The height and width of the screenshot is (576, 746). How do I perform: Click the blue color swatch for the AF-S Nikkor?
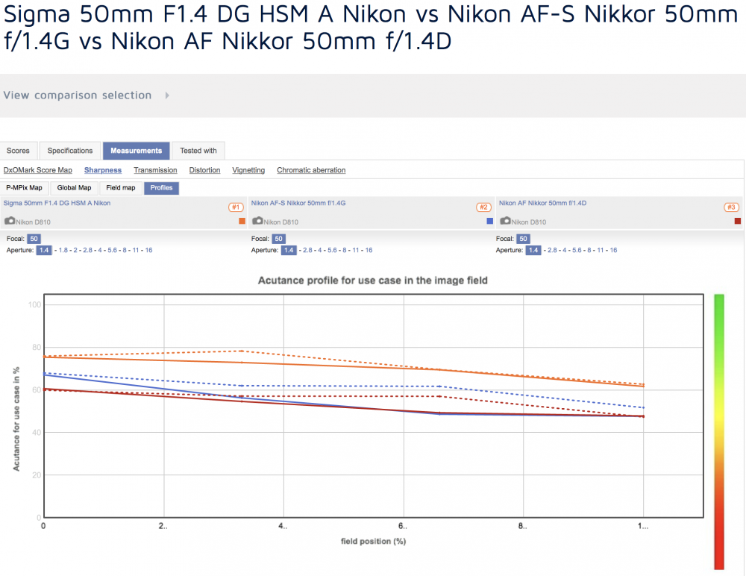[x=490, y=221]
